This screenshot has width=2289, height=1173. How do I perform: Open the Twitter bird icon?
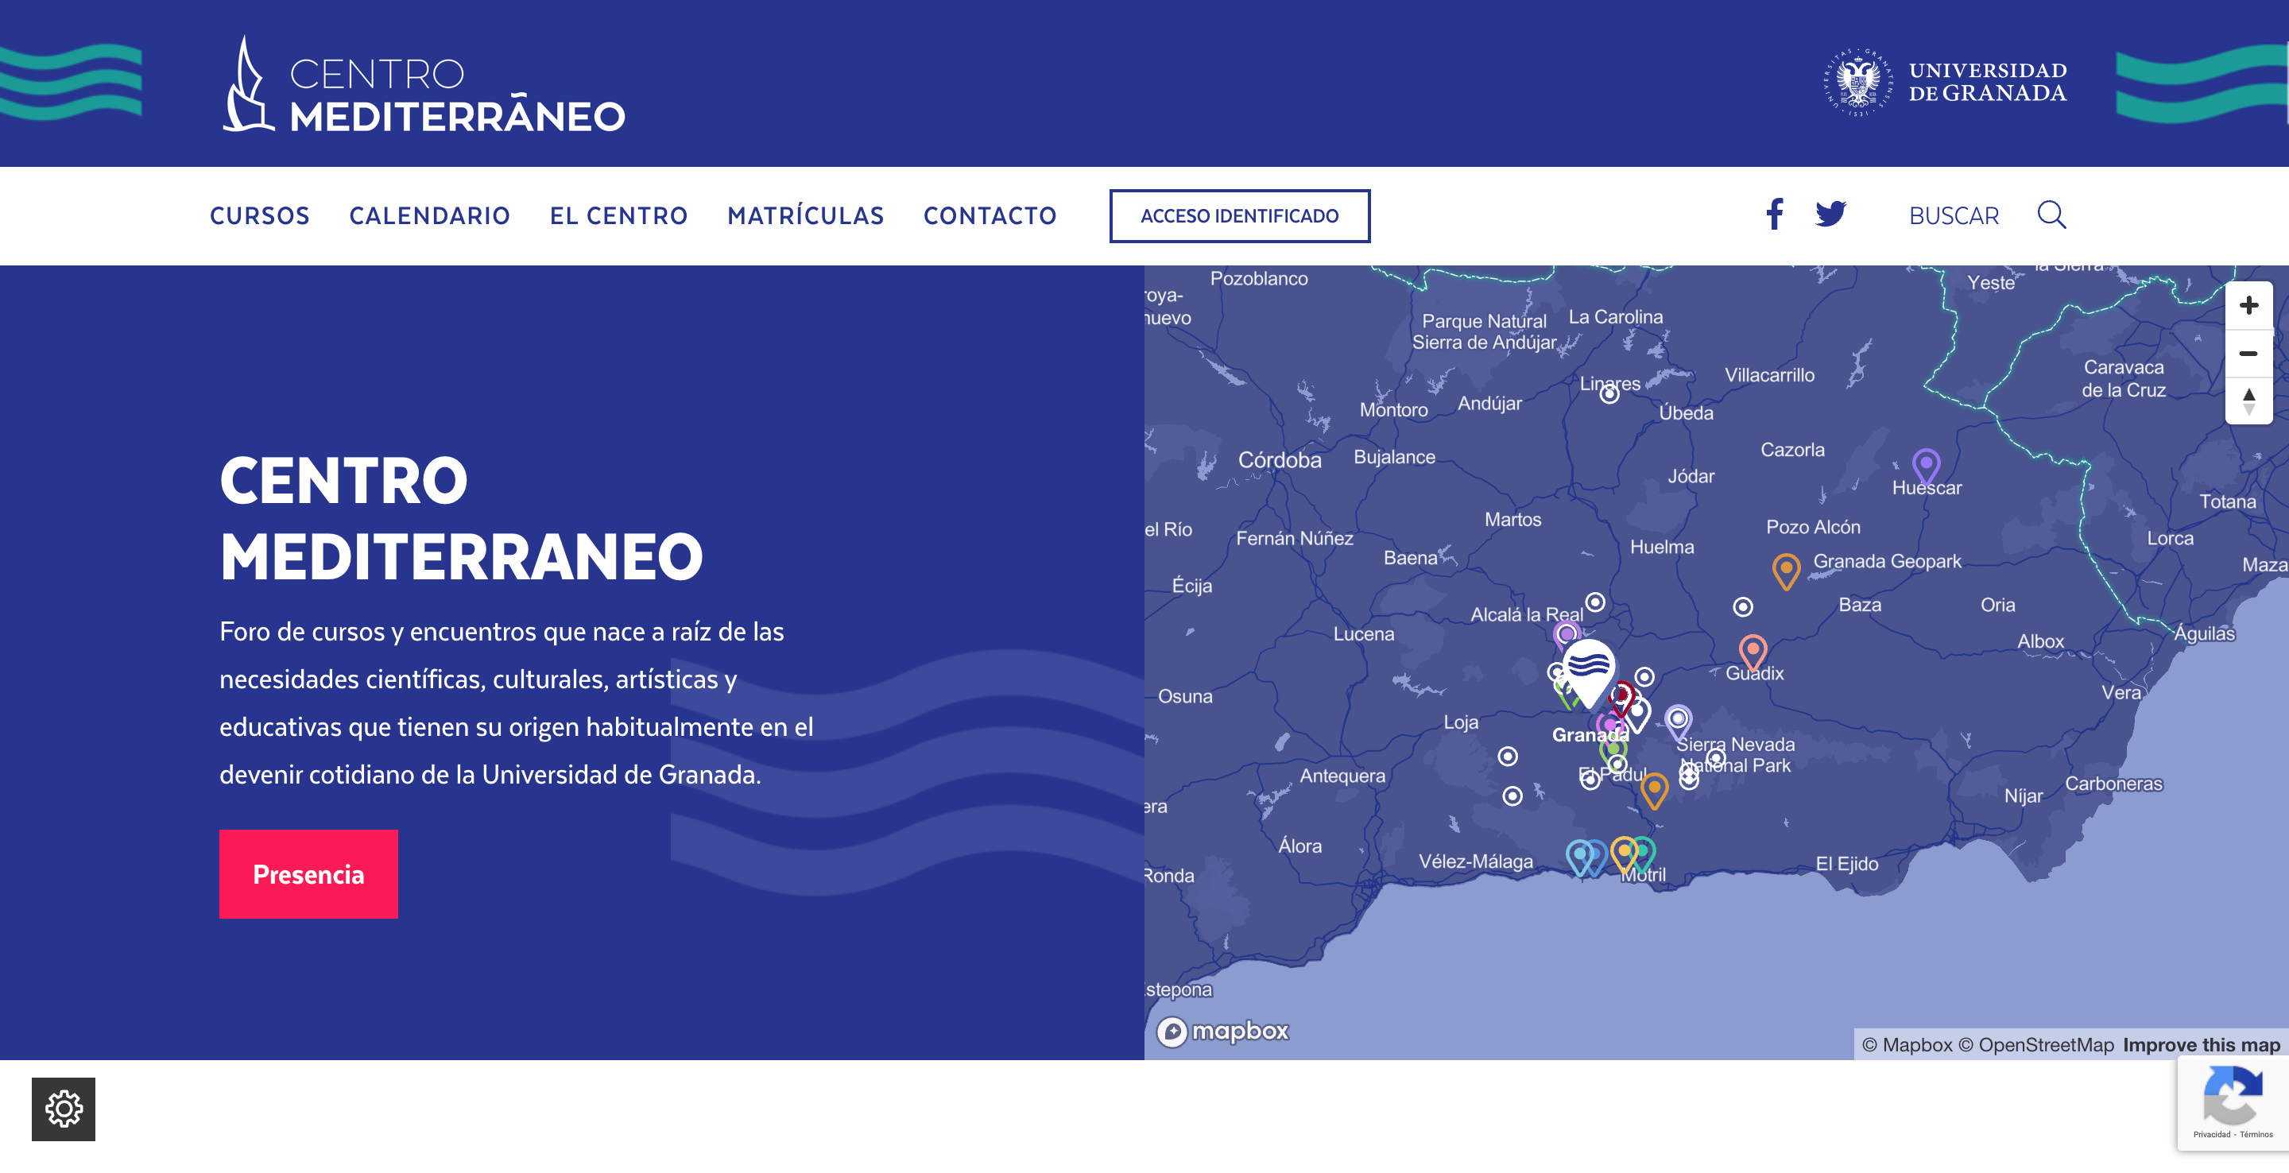pos(1830,214)
